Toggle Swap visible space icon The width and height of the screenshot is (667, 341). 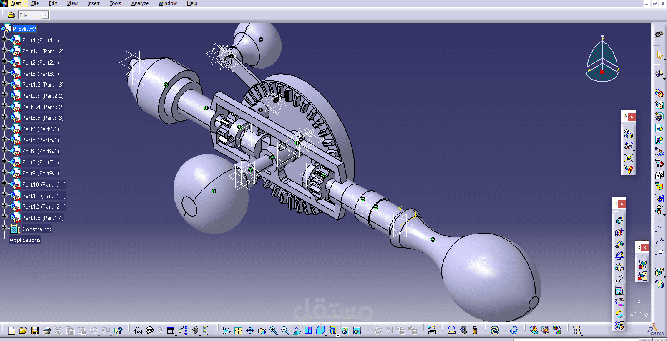point(357,331)
